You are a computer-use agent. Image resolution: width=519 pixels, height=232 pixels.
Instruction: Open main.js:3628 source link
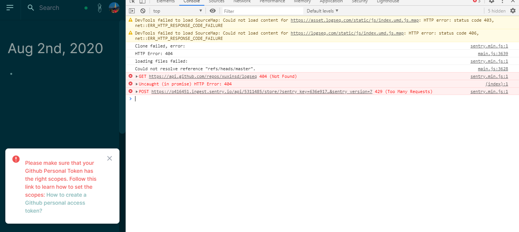493,69
